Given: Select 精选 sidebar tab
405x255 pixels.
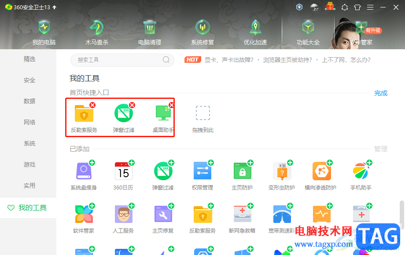Looking at the screenshot, I should pyautogui.click(x=29, y=59).
